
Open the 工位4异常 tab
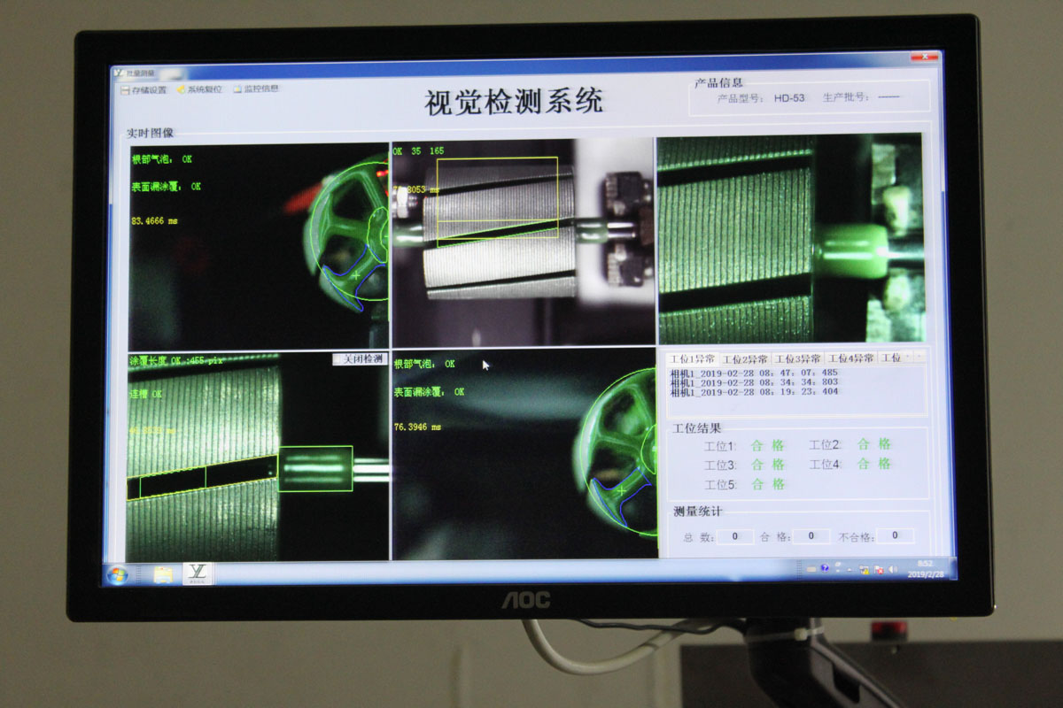pyautogui.click(x=850, y=358)
